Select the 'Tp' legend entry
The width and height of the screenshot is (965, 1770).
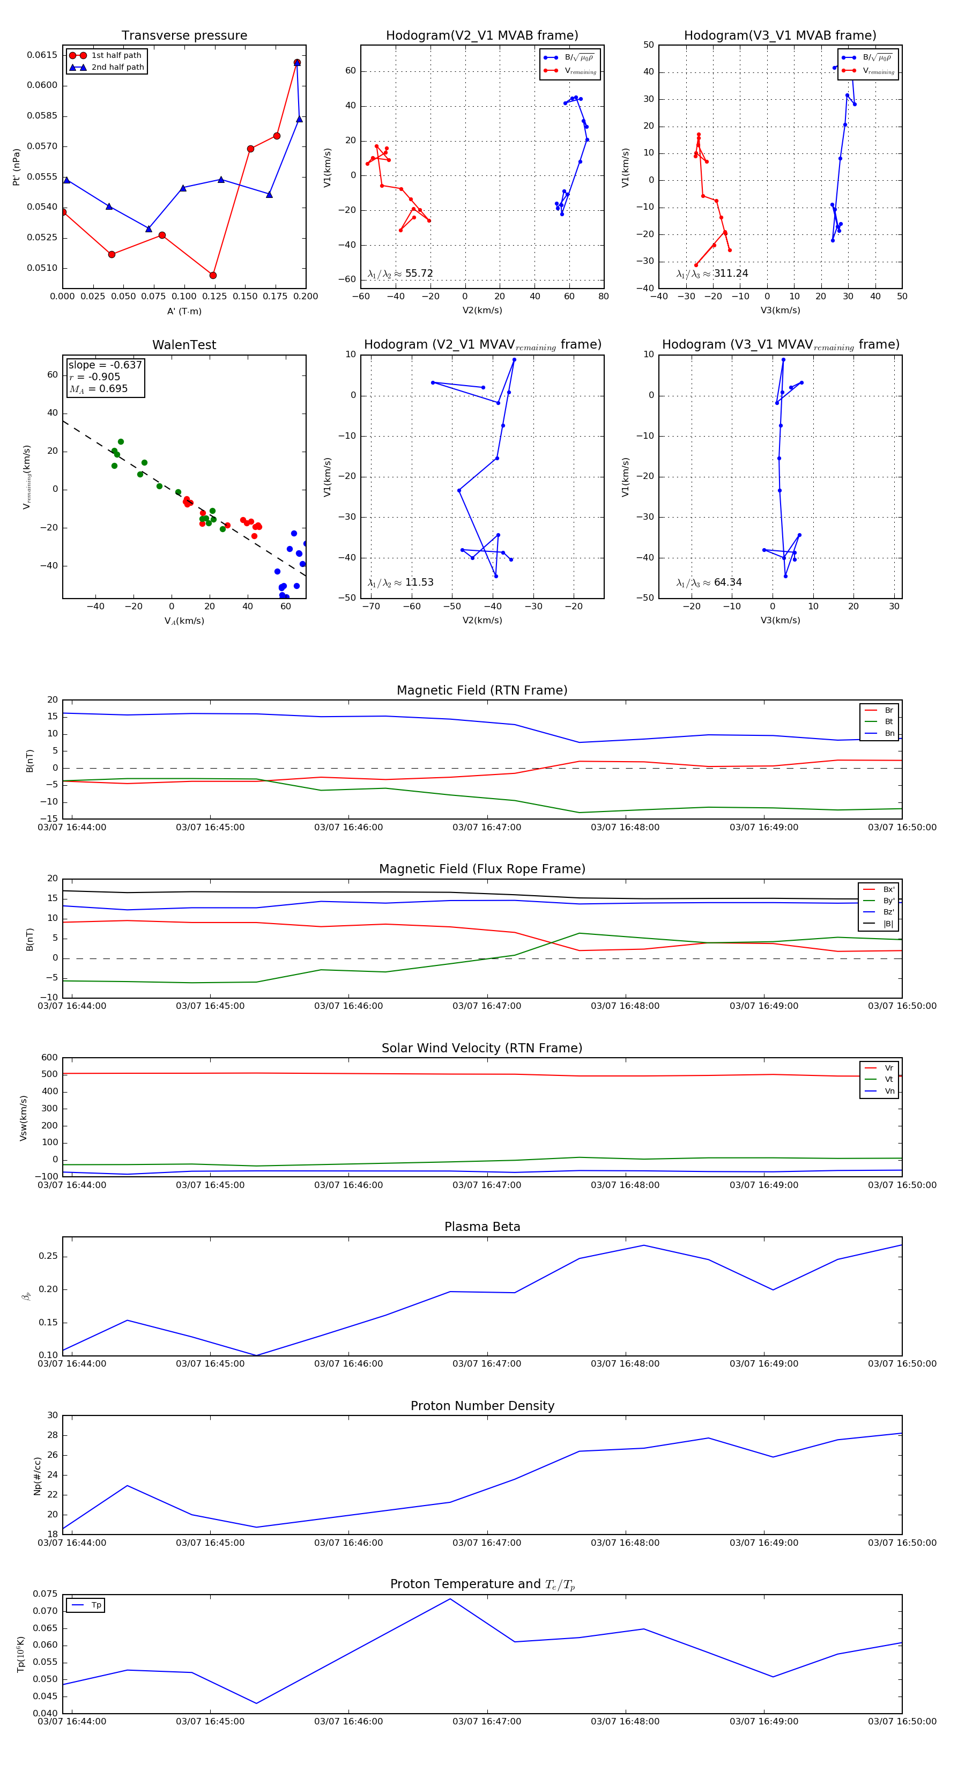pos(86,1605)
